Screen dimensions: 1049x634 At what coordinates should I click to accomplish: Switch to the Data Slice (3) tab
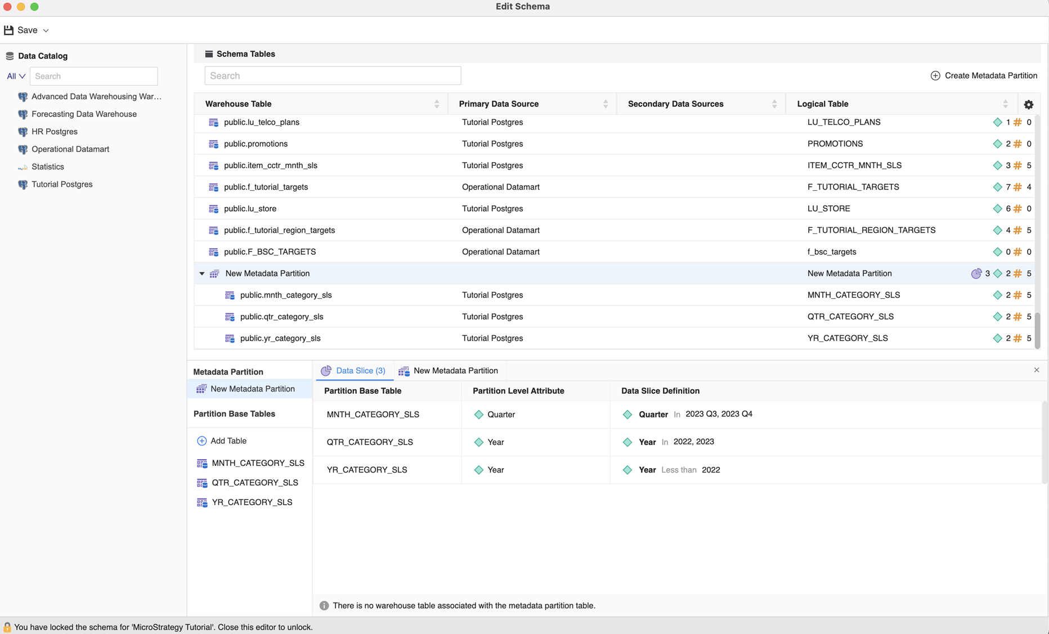click(353, 371)
